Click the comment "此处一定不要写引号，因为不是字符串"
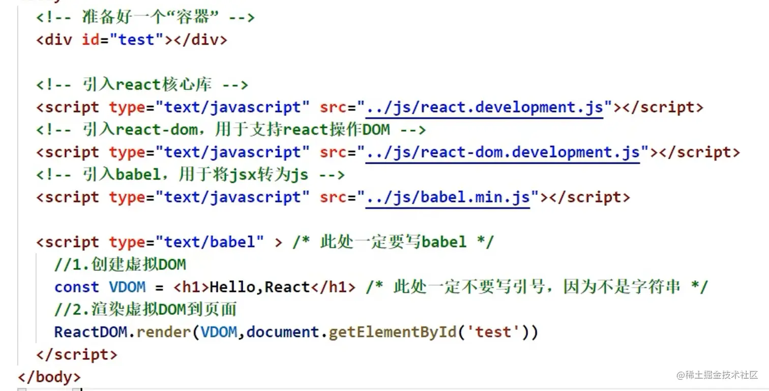This screenshot has width=769, height=391. click(x=537, y=287)
